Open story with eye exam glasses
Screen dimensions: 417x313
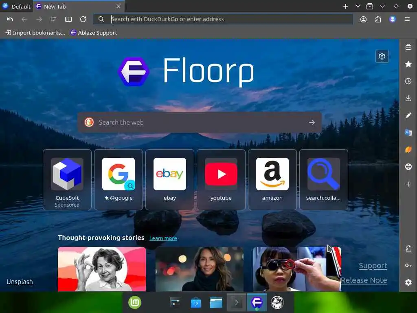(x=297, y=269)
